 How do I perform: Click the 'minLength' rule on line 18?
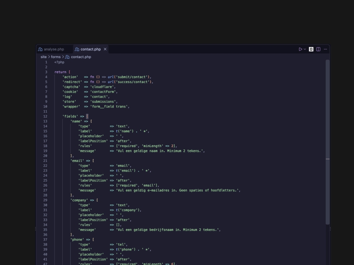coord(152,146)
